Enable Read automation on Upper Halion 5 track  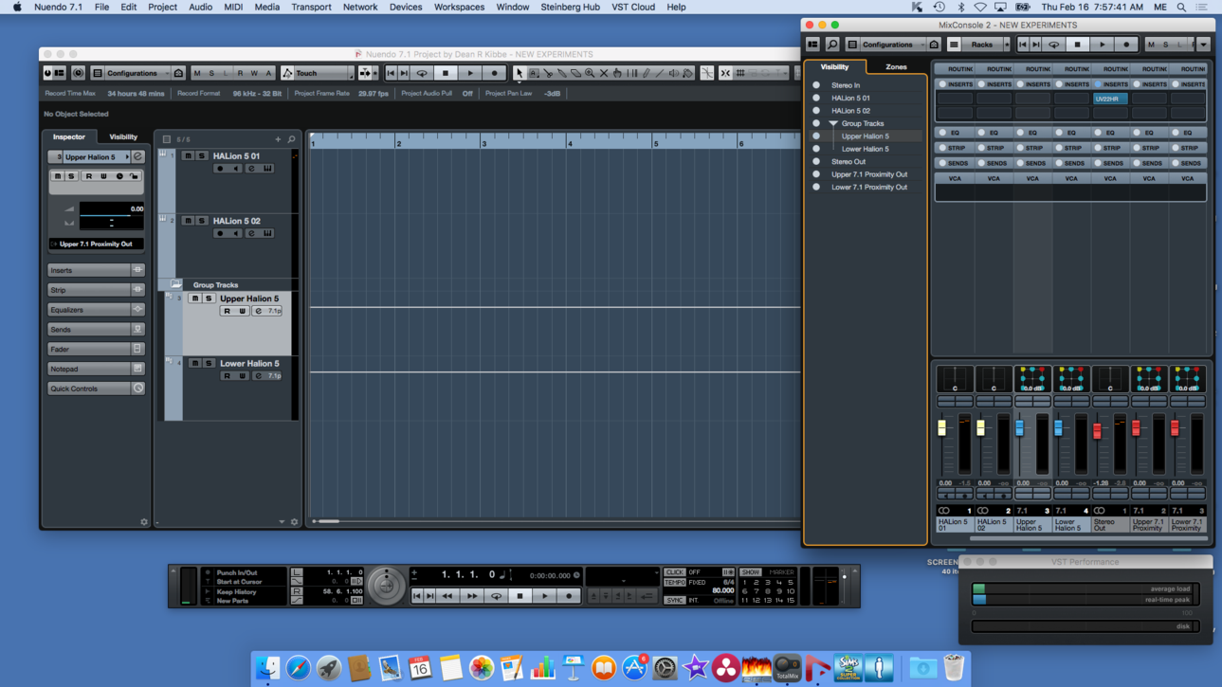coord(227,311)
